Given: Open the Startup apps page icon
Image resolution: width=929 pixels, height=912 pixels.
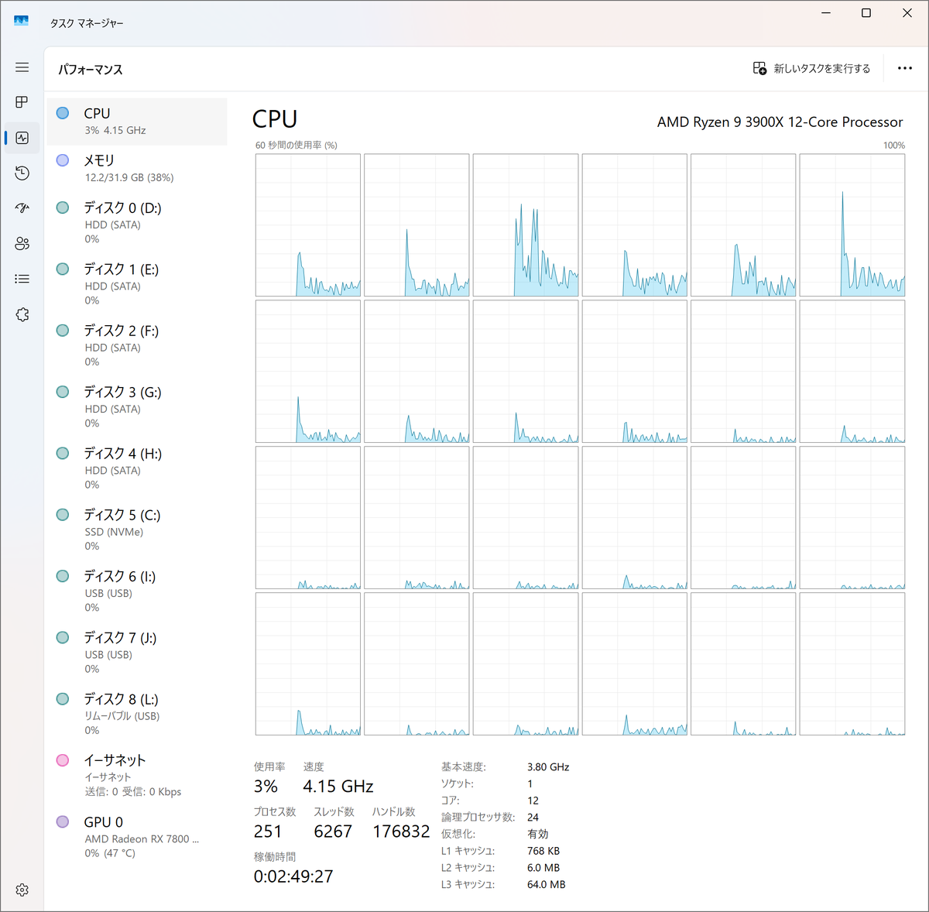Looking at the screenshot, I should coord(22,207).
